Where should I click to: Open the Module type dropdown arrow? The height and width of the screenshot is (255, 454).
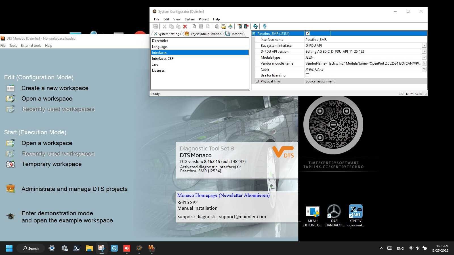pos(424,57)
